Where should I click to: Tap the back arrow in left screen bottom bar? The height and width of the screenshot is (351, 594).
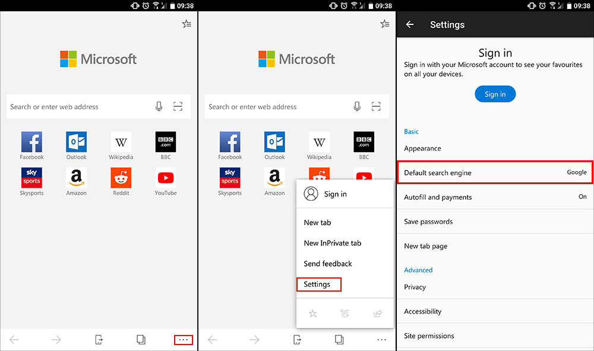(x=14, y=340)
